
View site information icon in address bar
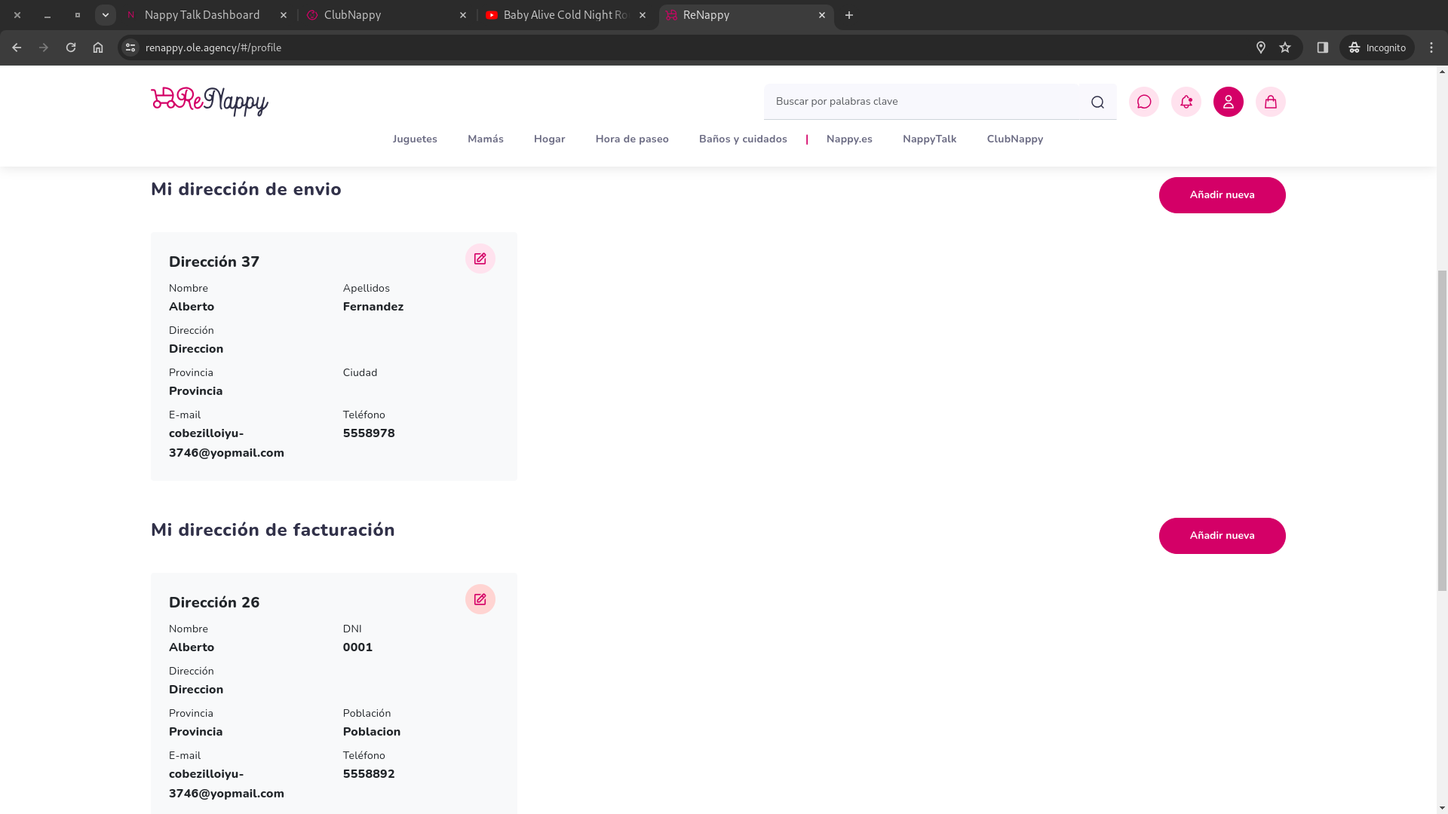pyautogui.click(x=130, y=47)
